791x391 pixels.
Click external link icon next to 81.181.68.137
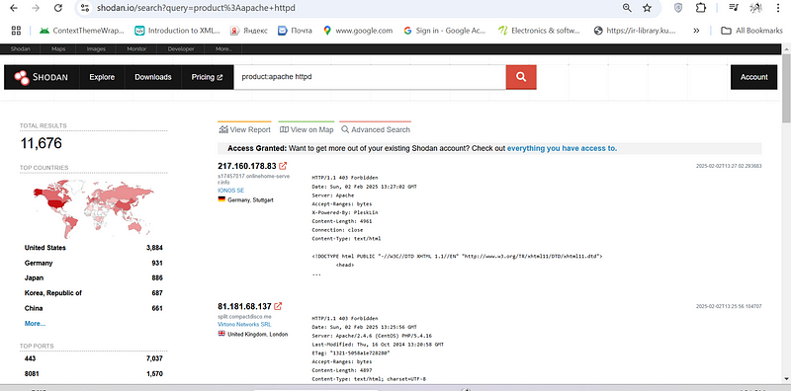[x=278, y=306]
